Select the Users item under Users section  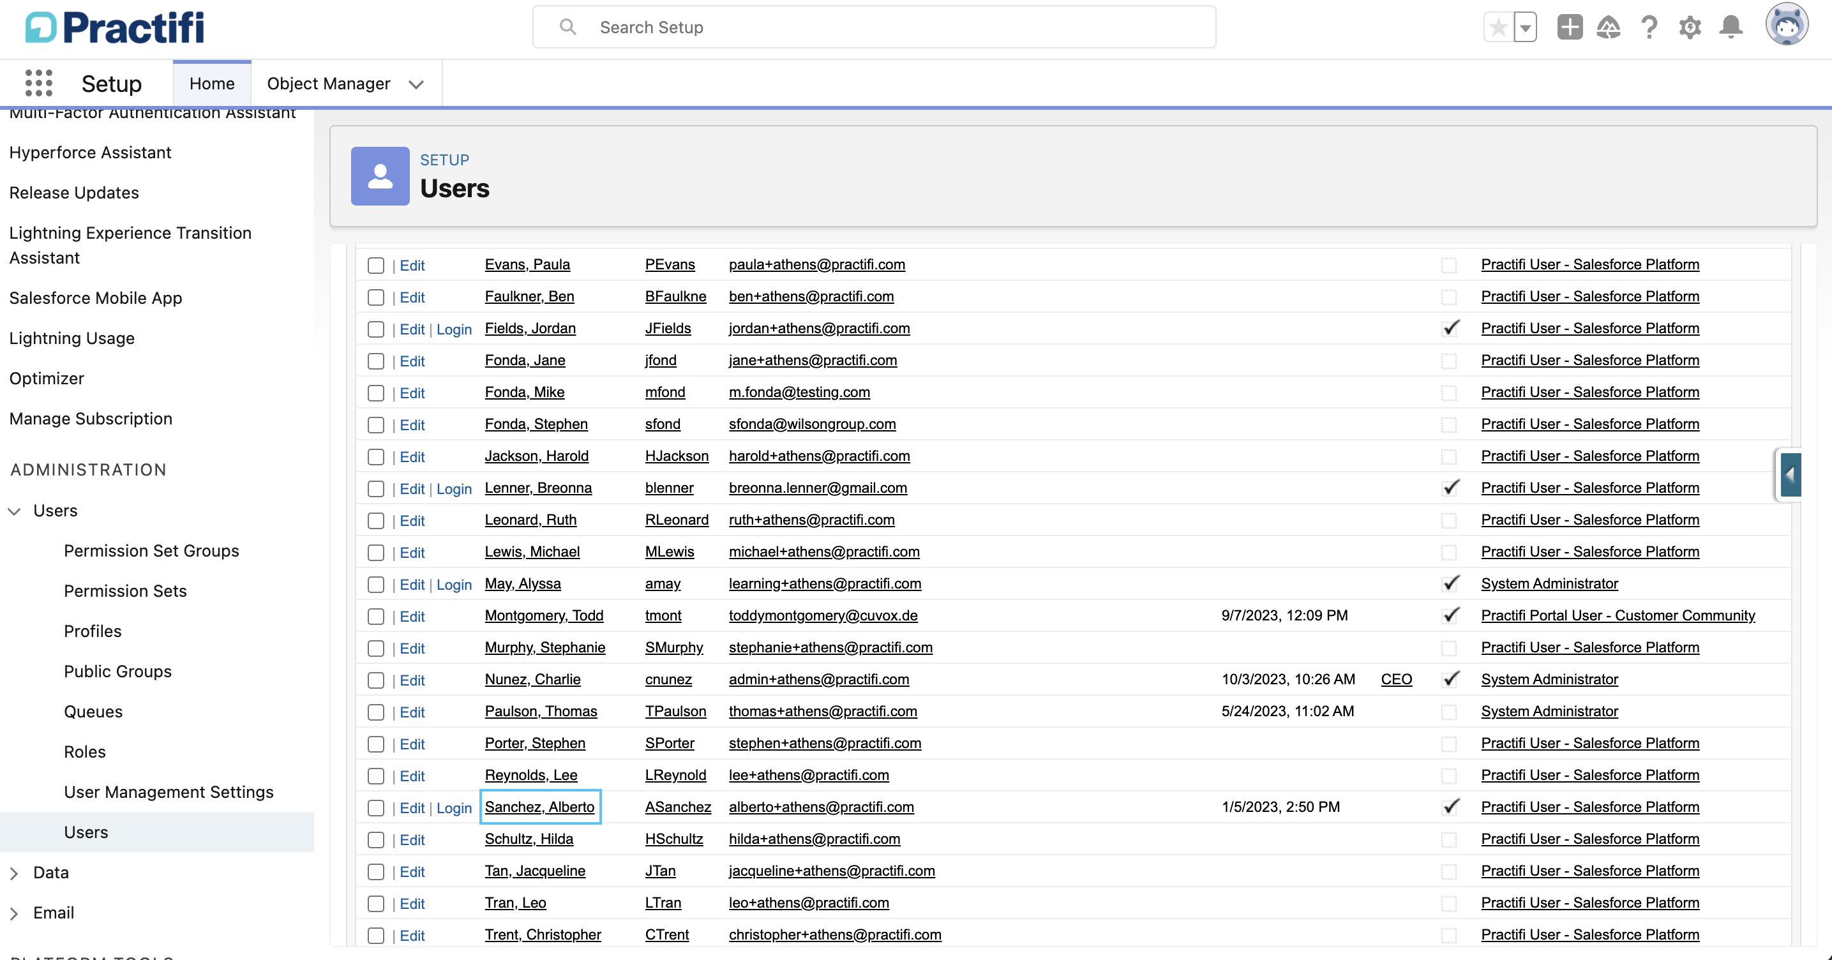click(x=86, y=832)
